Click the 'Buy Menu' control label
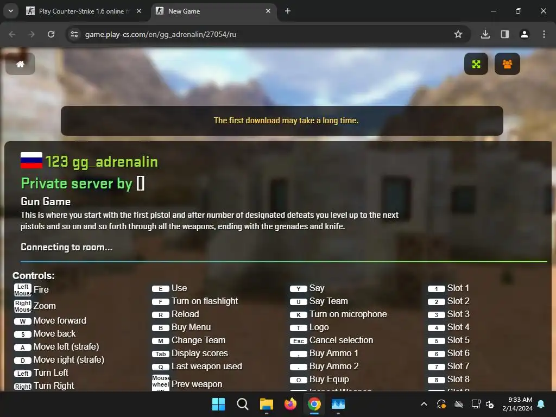The width and height of the screenshot is (556, 417). point(191,327)
